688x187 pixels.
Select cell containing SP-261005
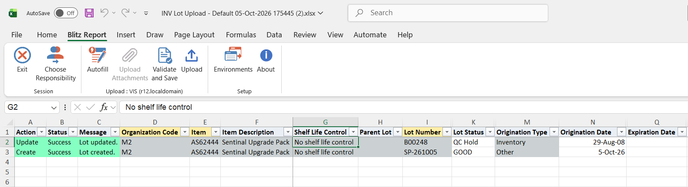pyautogui.click(x=427, y=152)
